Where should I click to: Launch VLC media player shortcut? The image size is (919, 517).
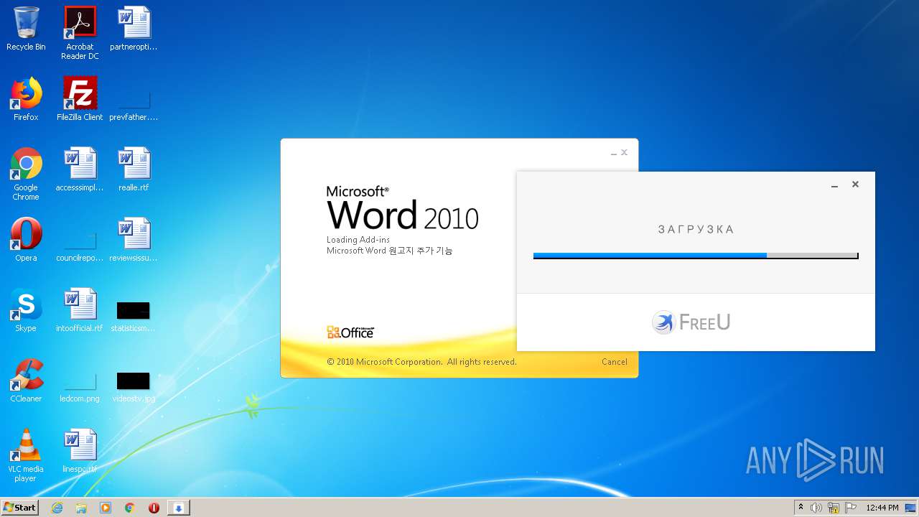26,455
